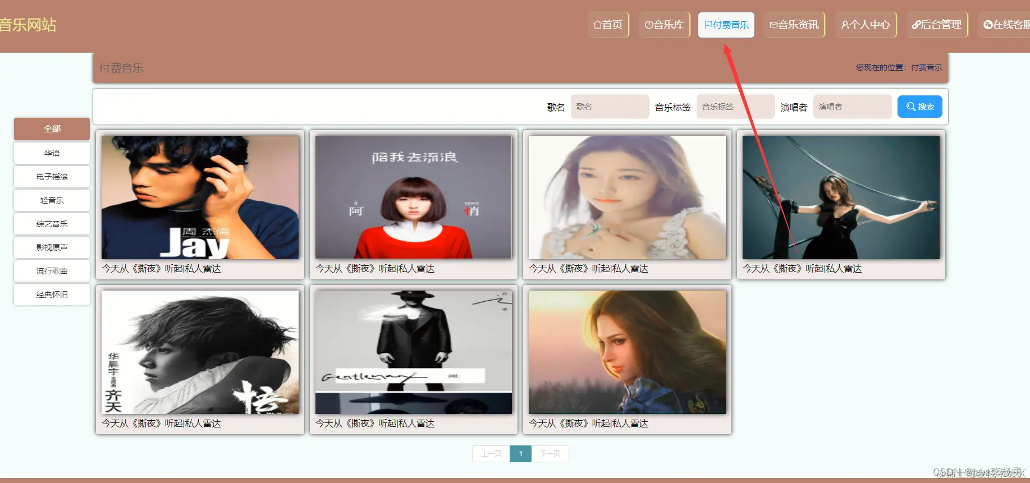
Task: Open 后台管理 admin panel
Action: 937,25
